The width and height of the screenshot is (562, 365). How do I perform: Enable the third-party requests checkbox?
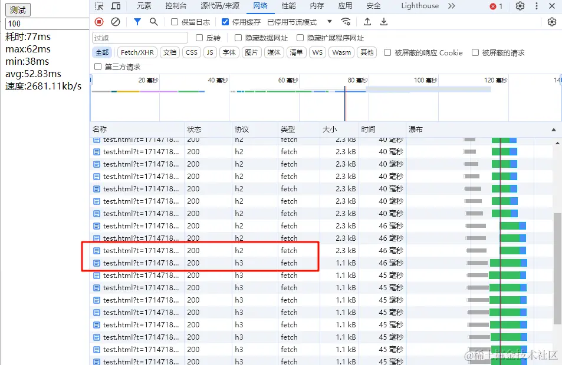click(x=97, y=67)
